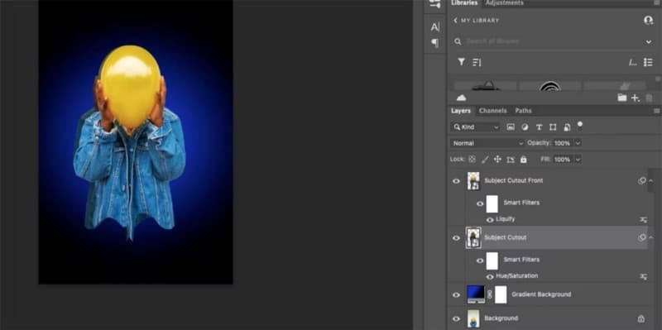Open the Normal blend mode dropdown
The width and height of the screenshot is (662, 330).
point(487,143)
